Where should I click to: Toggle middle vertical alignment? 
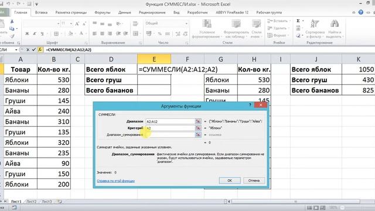102,23
